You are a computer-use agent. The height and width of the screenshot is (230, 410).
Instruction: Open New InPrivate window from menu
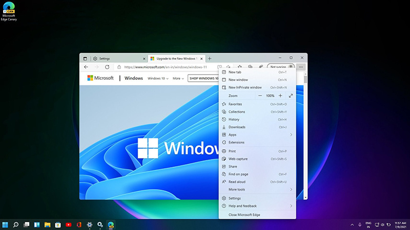257,87
